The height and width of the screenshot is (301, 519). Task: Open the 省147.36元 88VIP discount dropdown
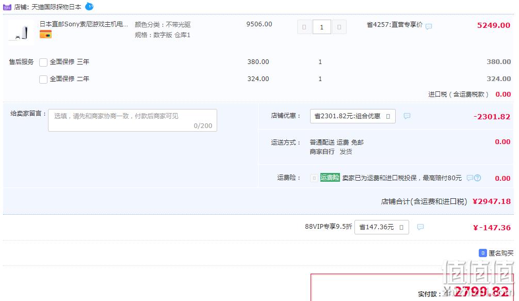pos(381,227)
